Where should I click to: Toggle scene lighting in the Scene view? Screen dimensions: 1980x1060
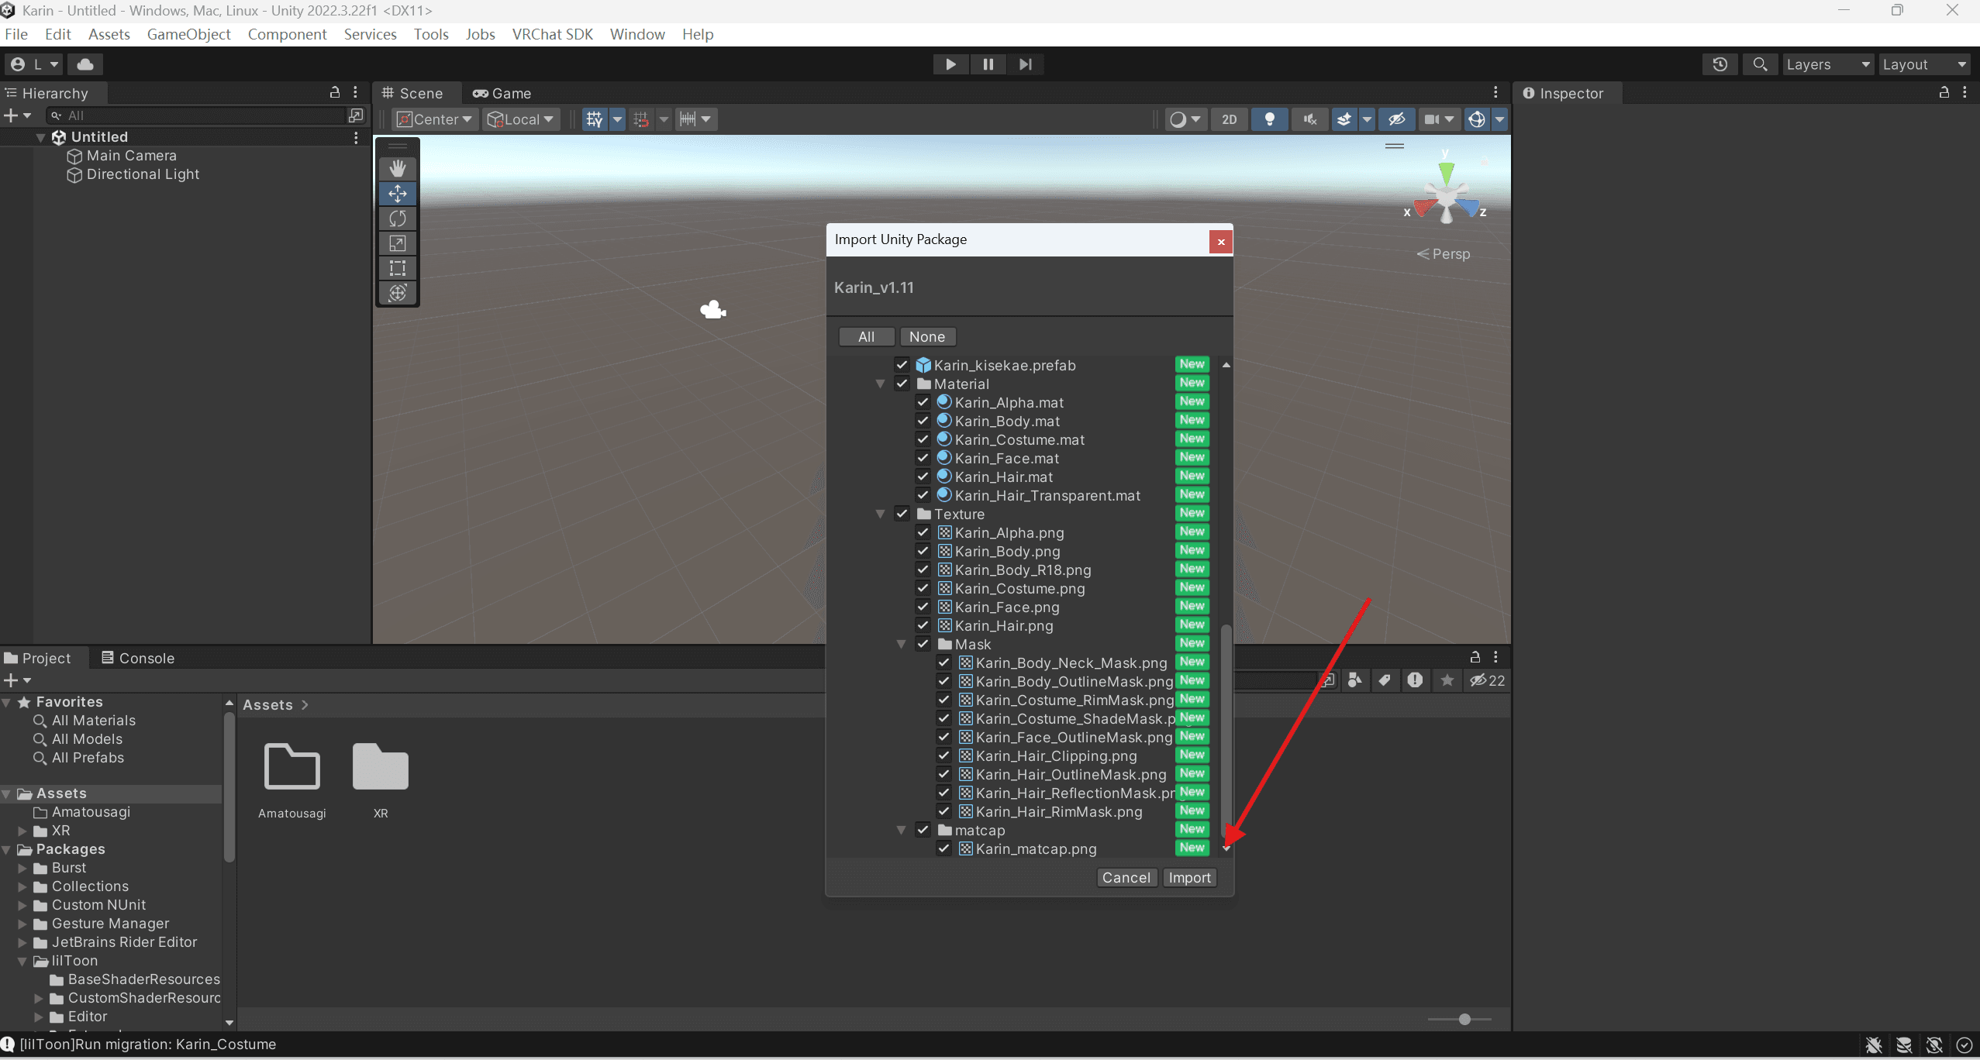tap(1269, 119)
